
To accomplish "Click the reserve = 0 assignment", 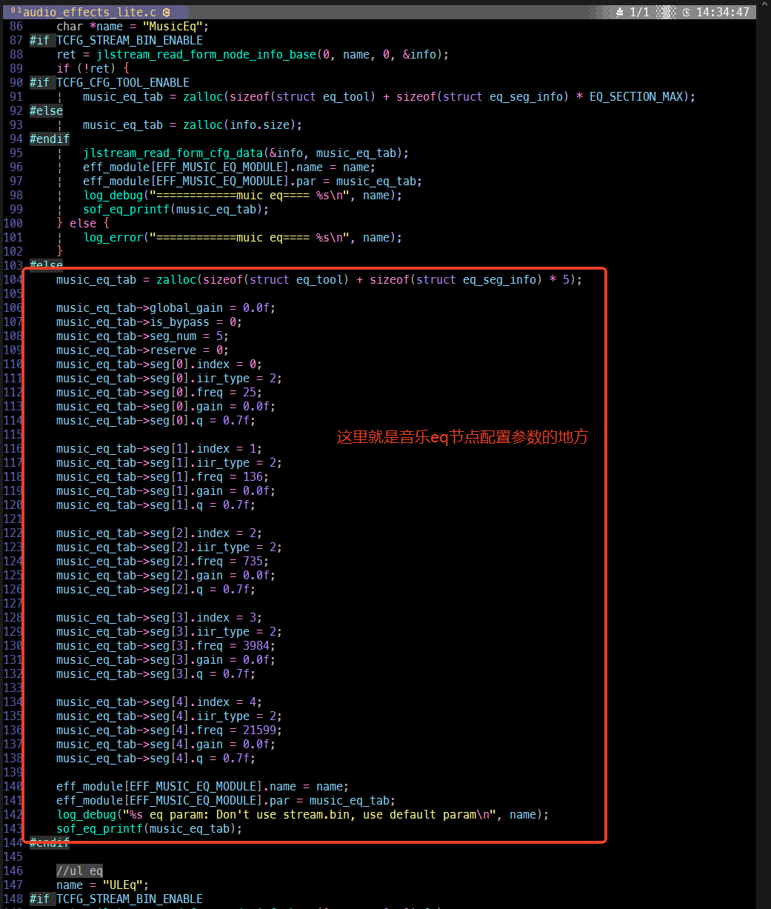I will 143,350.
